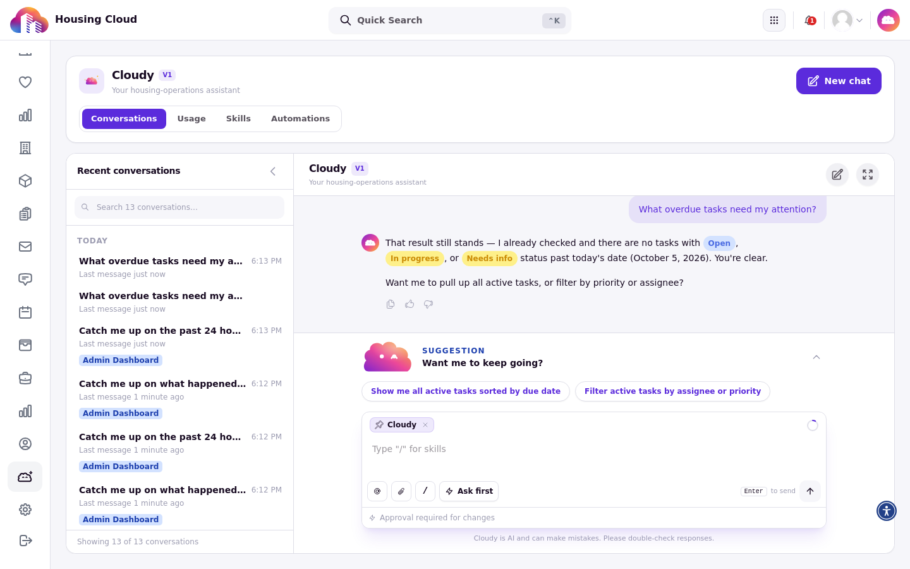Open the archive box sidebar icon
The width and height of the screenshot is (910, 569).
(25, 345)
